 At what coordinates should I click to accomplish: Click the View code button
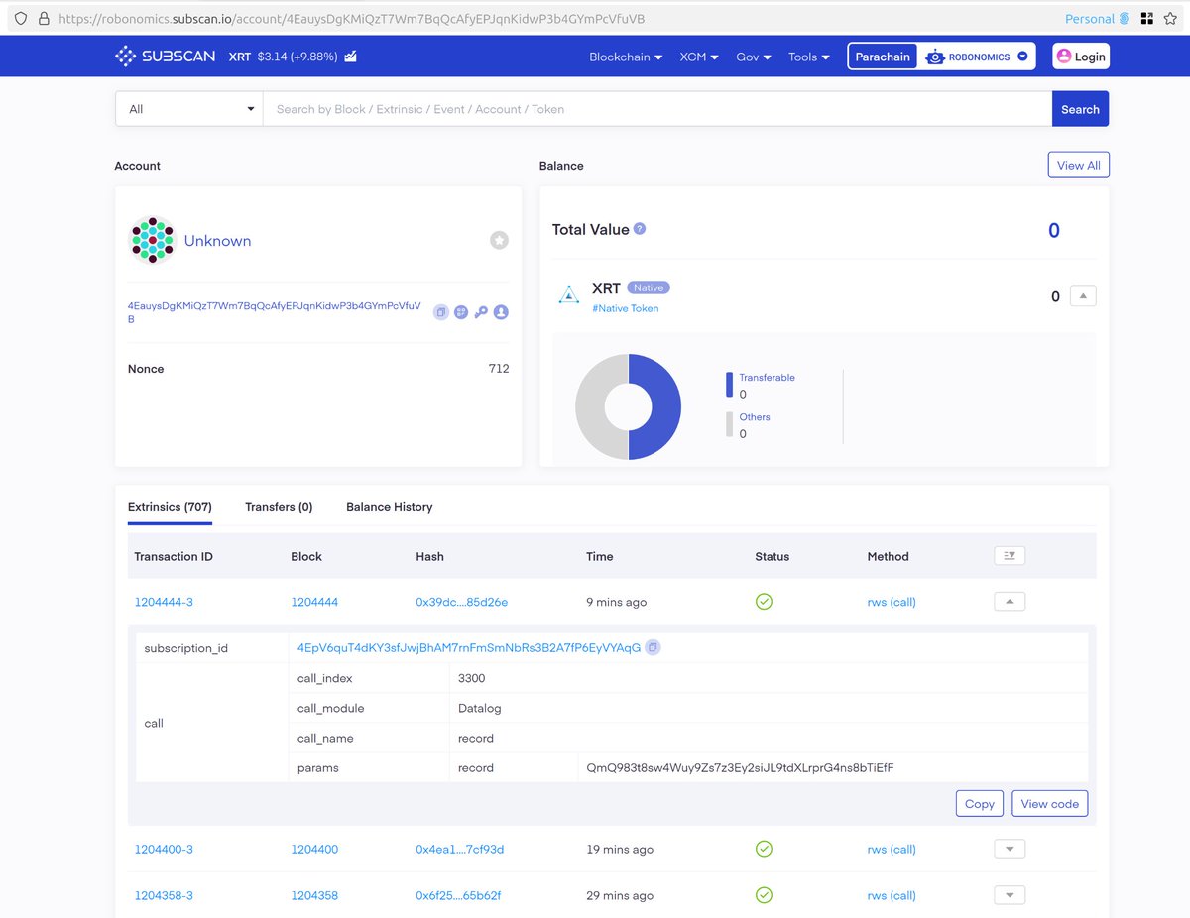coord(1050,803)
